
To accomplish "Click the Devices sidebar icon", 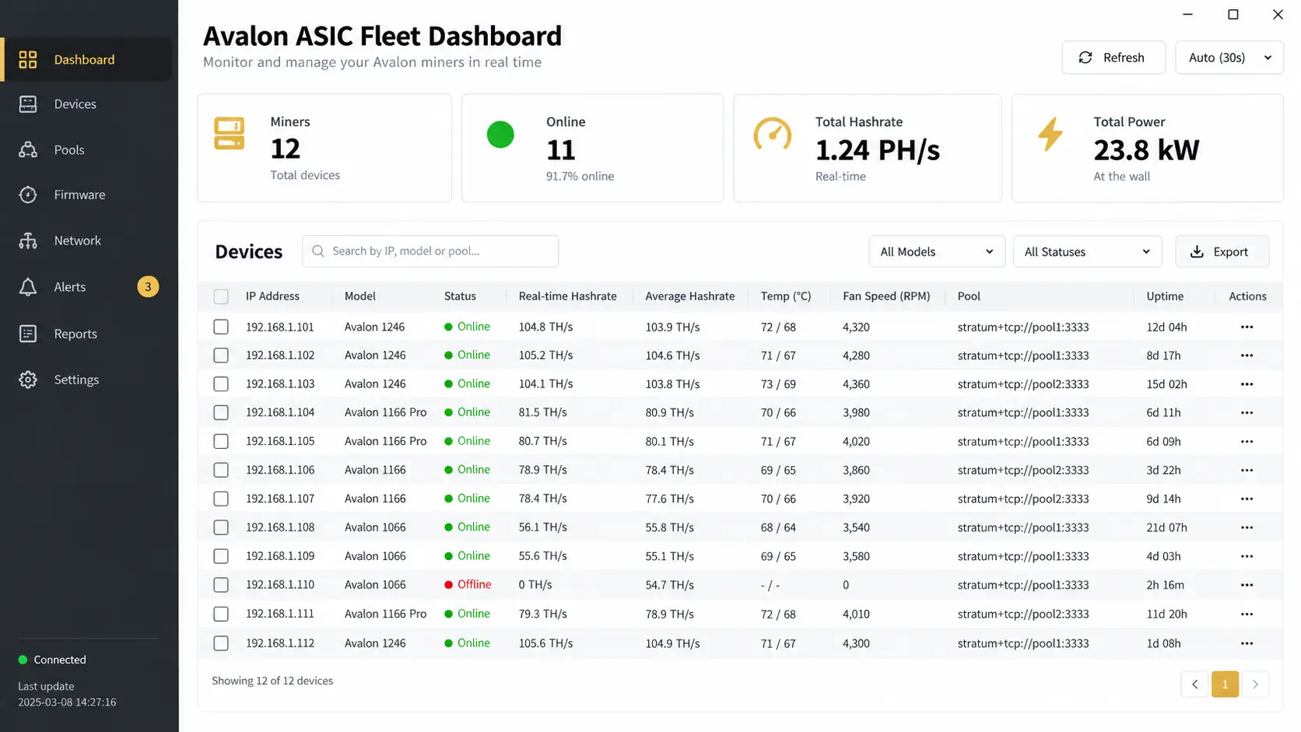I will (28, 104).
